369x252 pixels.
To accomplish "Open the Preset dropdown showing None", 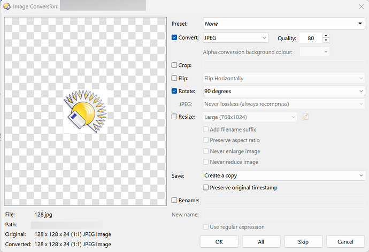I will click(x=284, y=24).
